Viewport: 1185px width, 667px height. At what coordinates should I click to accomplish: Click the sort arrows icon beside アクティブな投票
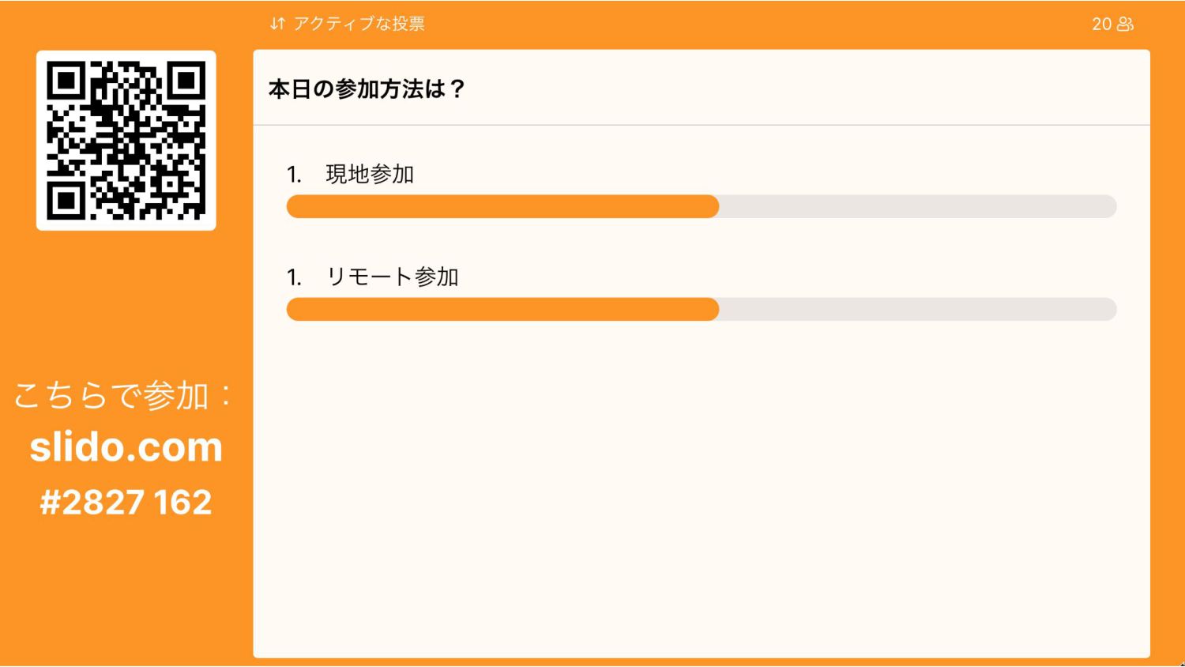[276, 24]
